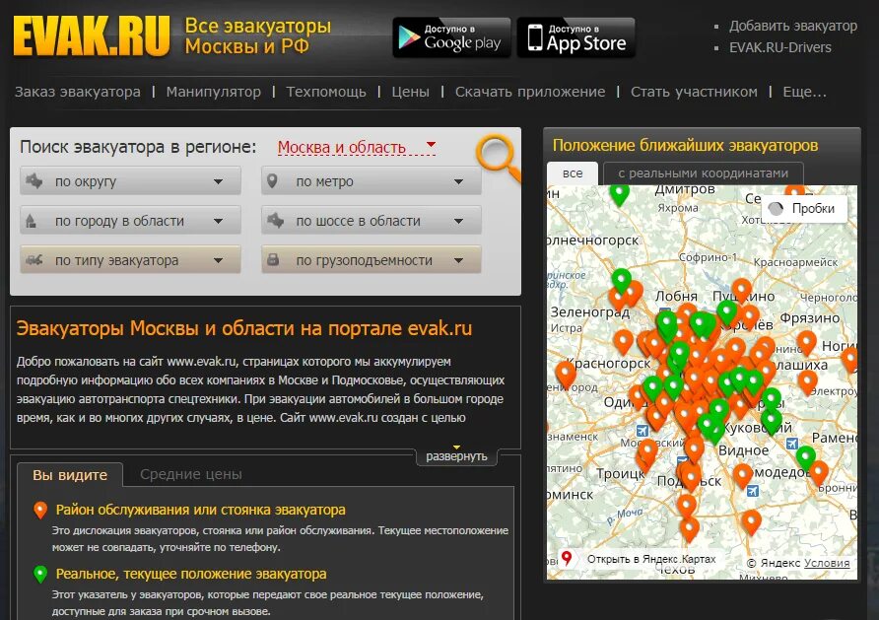Open the Скачать приложение menu item
Viewport: 879px width, 620px height.
coord(530,92)
